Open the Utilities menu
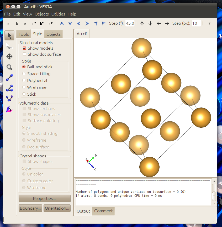The image size is (222, 227). (58, 14)
